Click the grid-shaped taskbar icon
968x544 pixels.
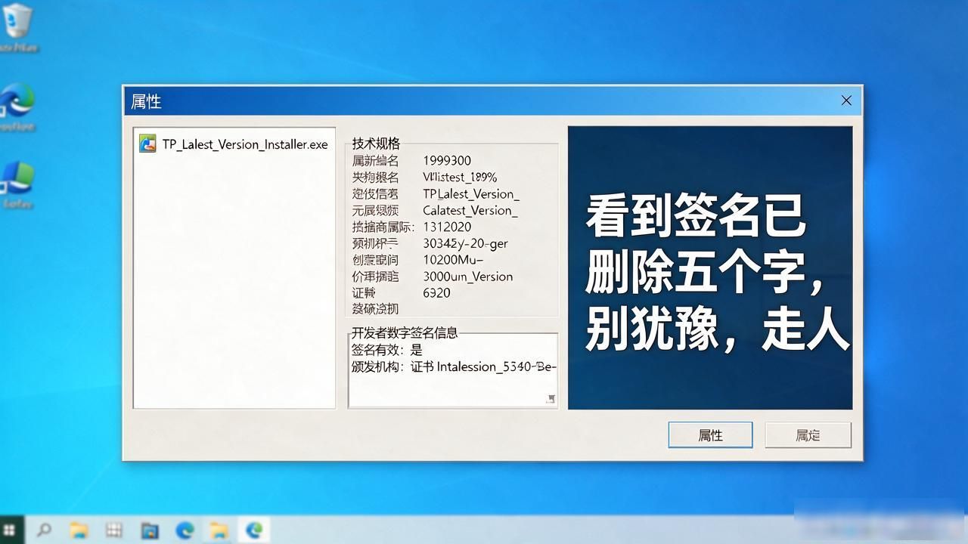113,530
